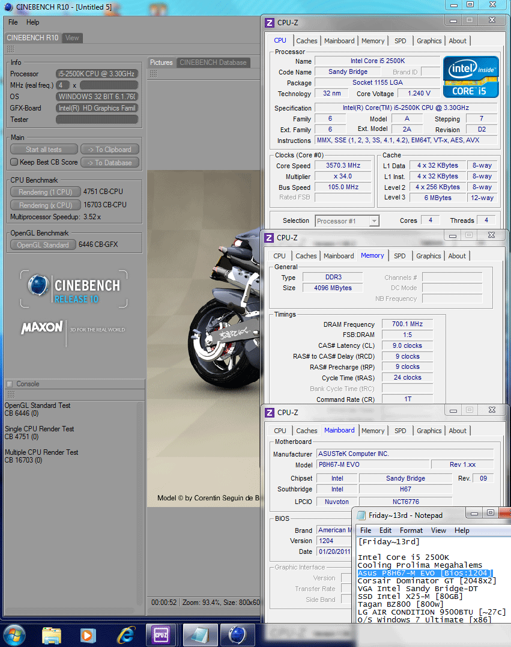Click the To Database button
Screen dimensions: 511x647
[110, 163]
